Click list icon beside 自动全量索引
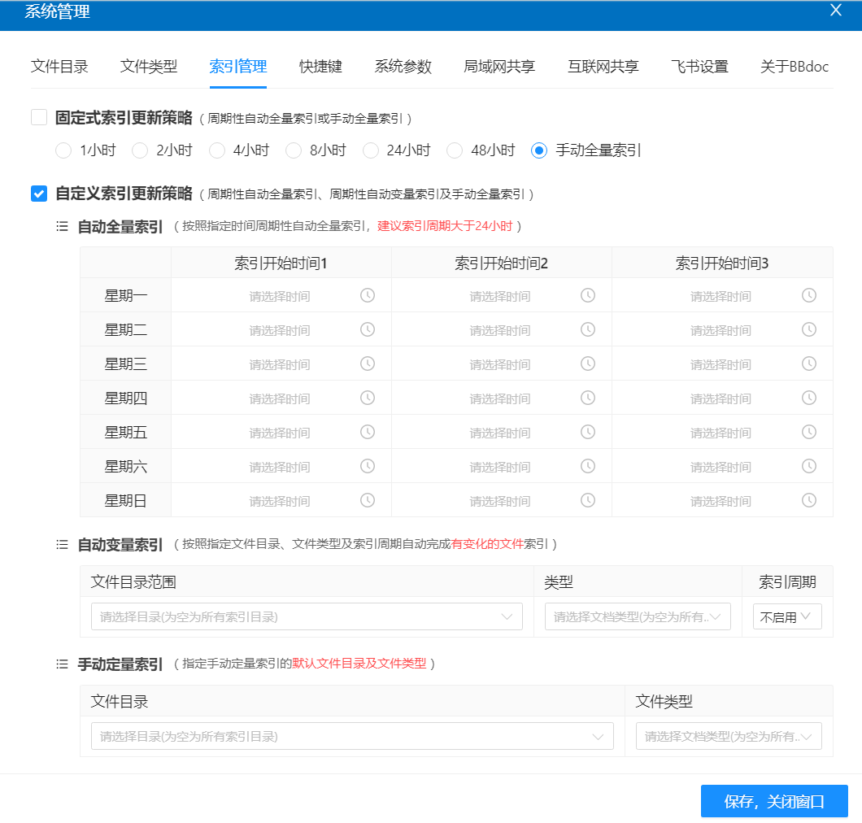862x823 pixels. 62,227
